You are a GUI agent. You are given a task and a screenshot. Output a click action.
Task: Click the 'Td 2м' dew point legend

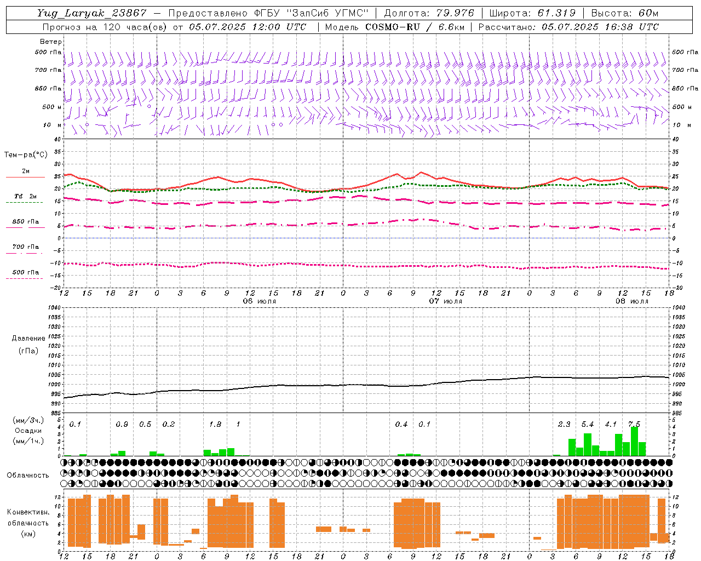(x=25, y=196)
